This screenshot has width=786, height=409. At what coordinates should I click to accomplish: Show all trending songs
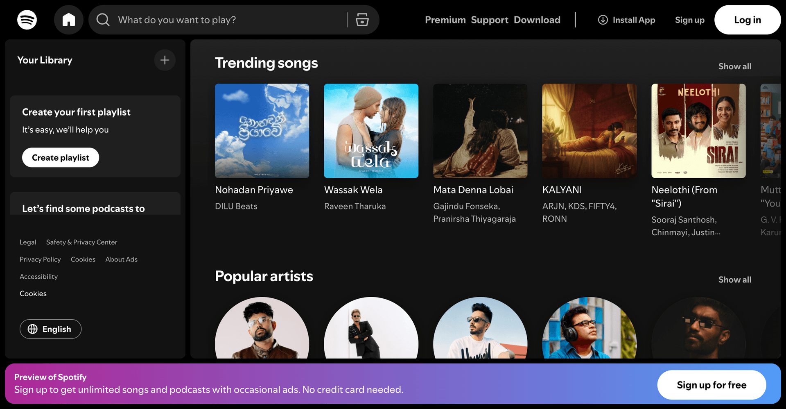coord(734,66)
